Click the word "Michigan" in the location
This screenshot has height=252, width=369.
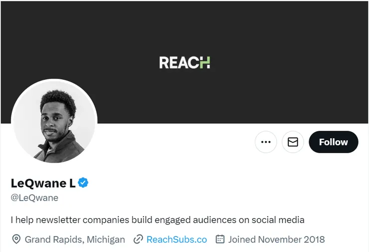click(x=106, y=240)
